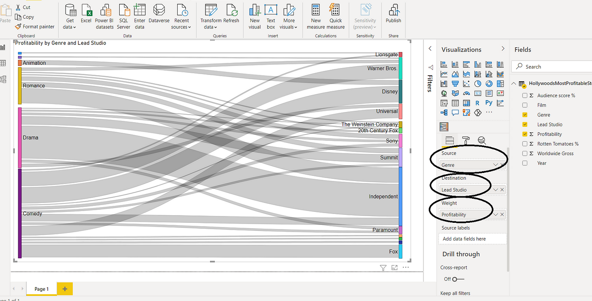Switch to the Page 1 tab
The height and width of the screenshot is (301, 592).
pos(41,289)
